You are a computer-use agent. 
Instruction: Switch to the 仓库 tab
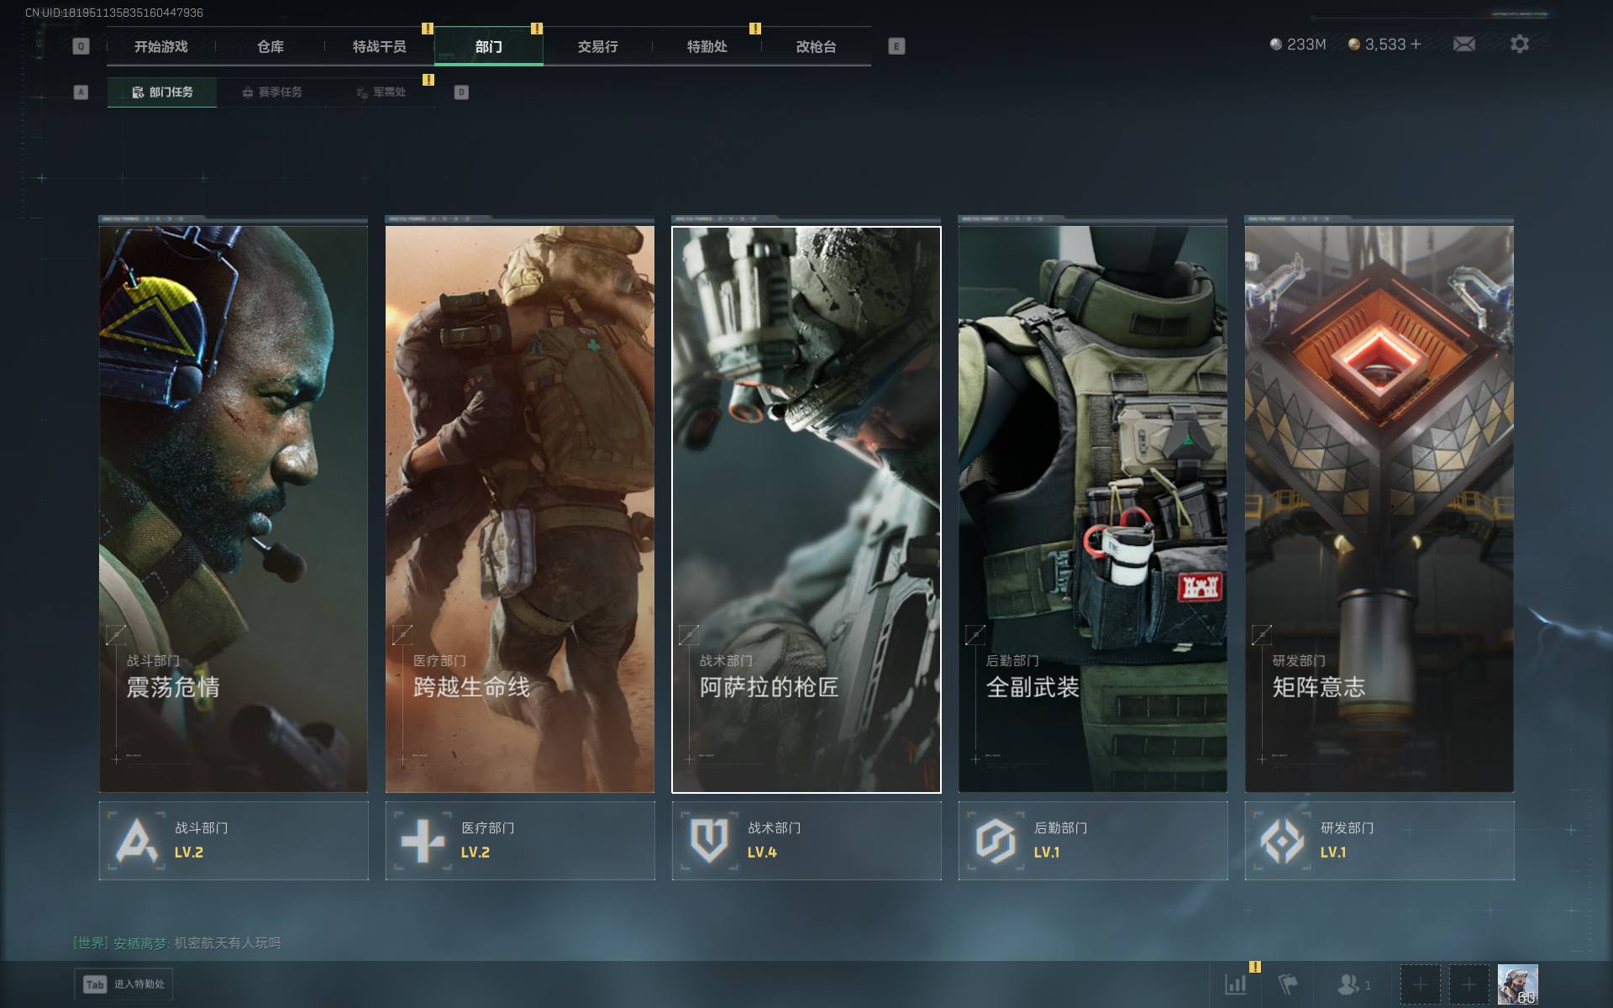[x=271, y=47]
